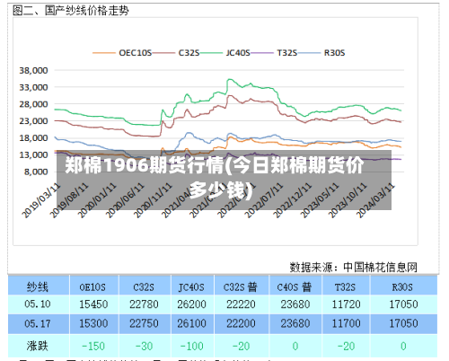Click the value 15300

(x=93, y=323)
